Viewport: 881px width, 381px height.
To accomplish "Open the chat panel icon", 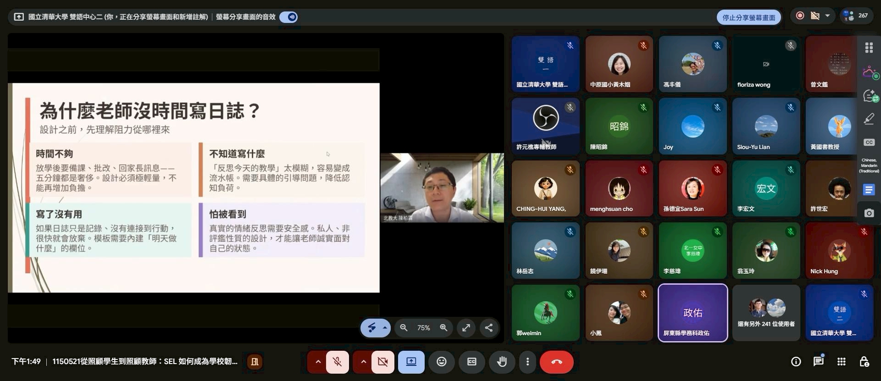I will click(x=819, y=362).
